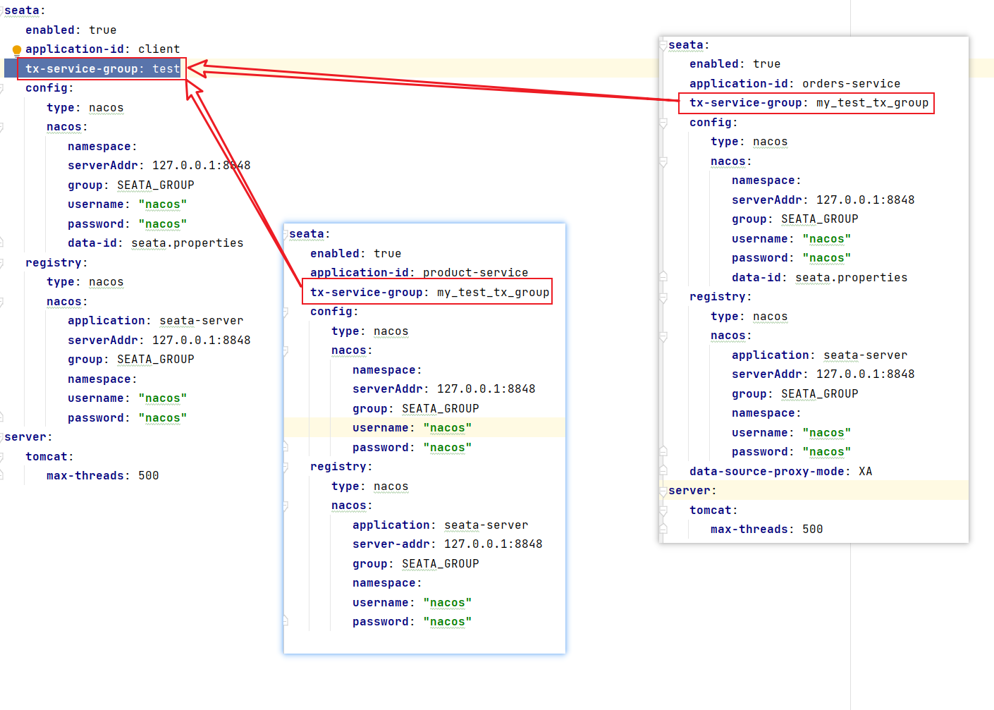Click type: nacos under registry in client config
This screenshot has width=994, height=710.
pos(85,282)
